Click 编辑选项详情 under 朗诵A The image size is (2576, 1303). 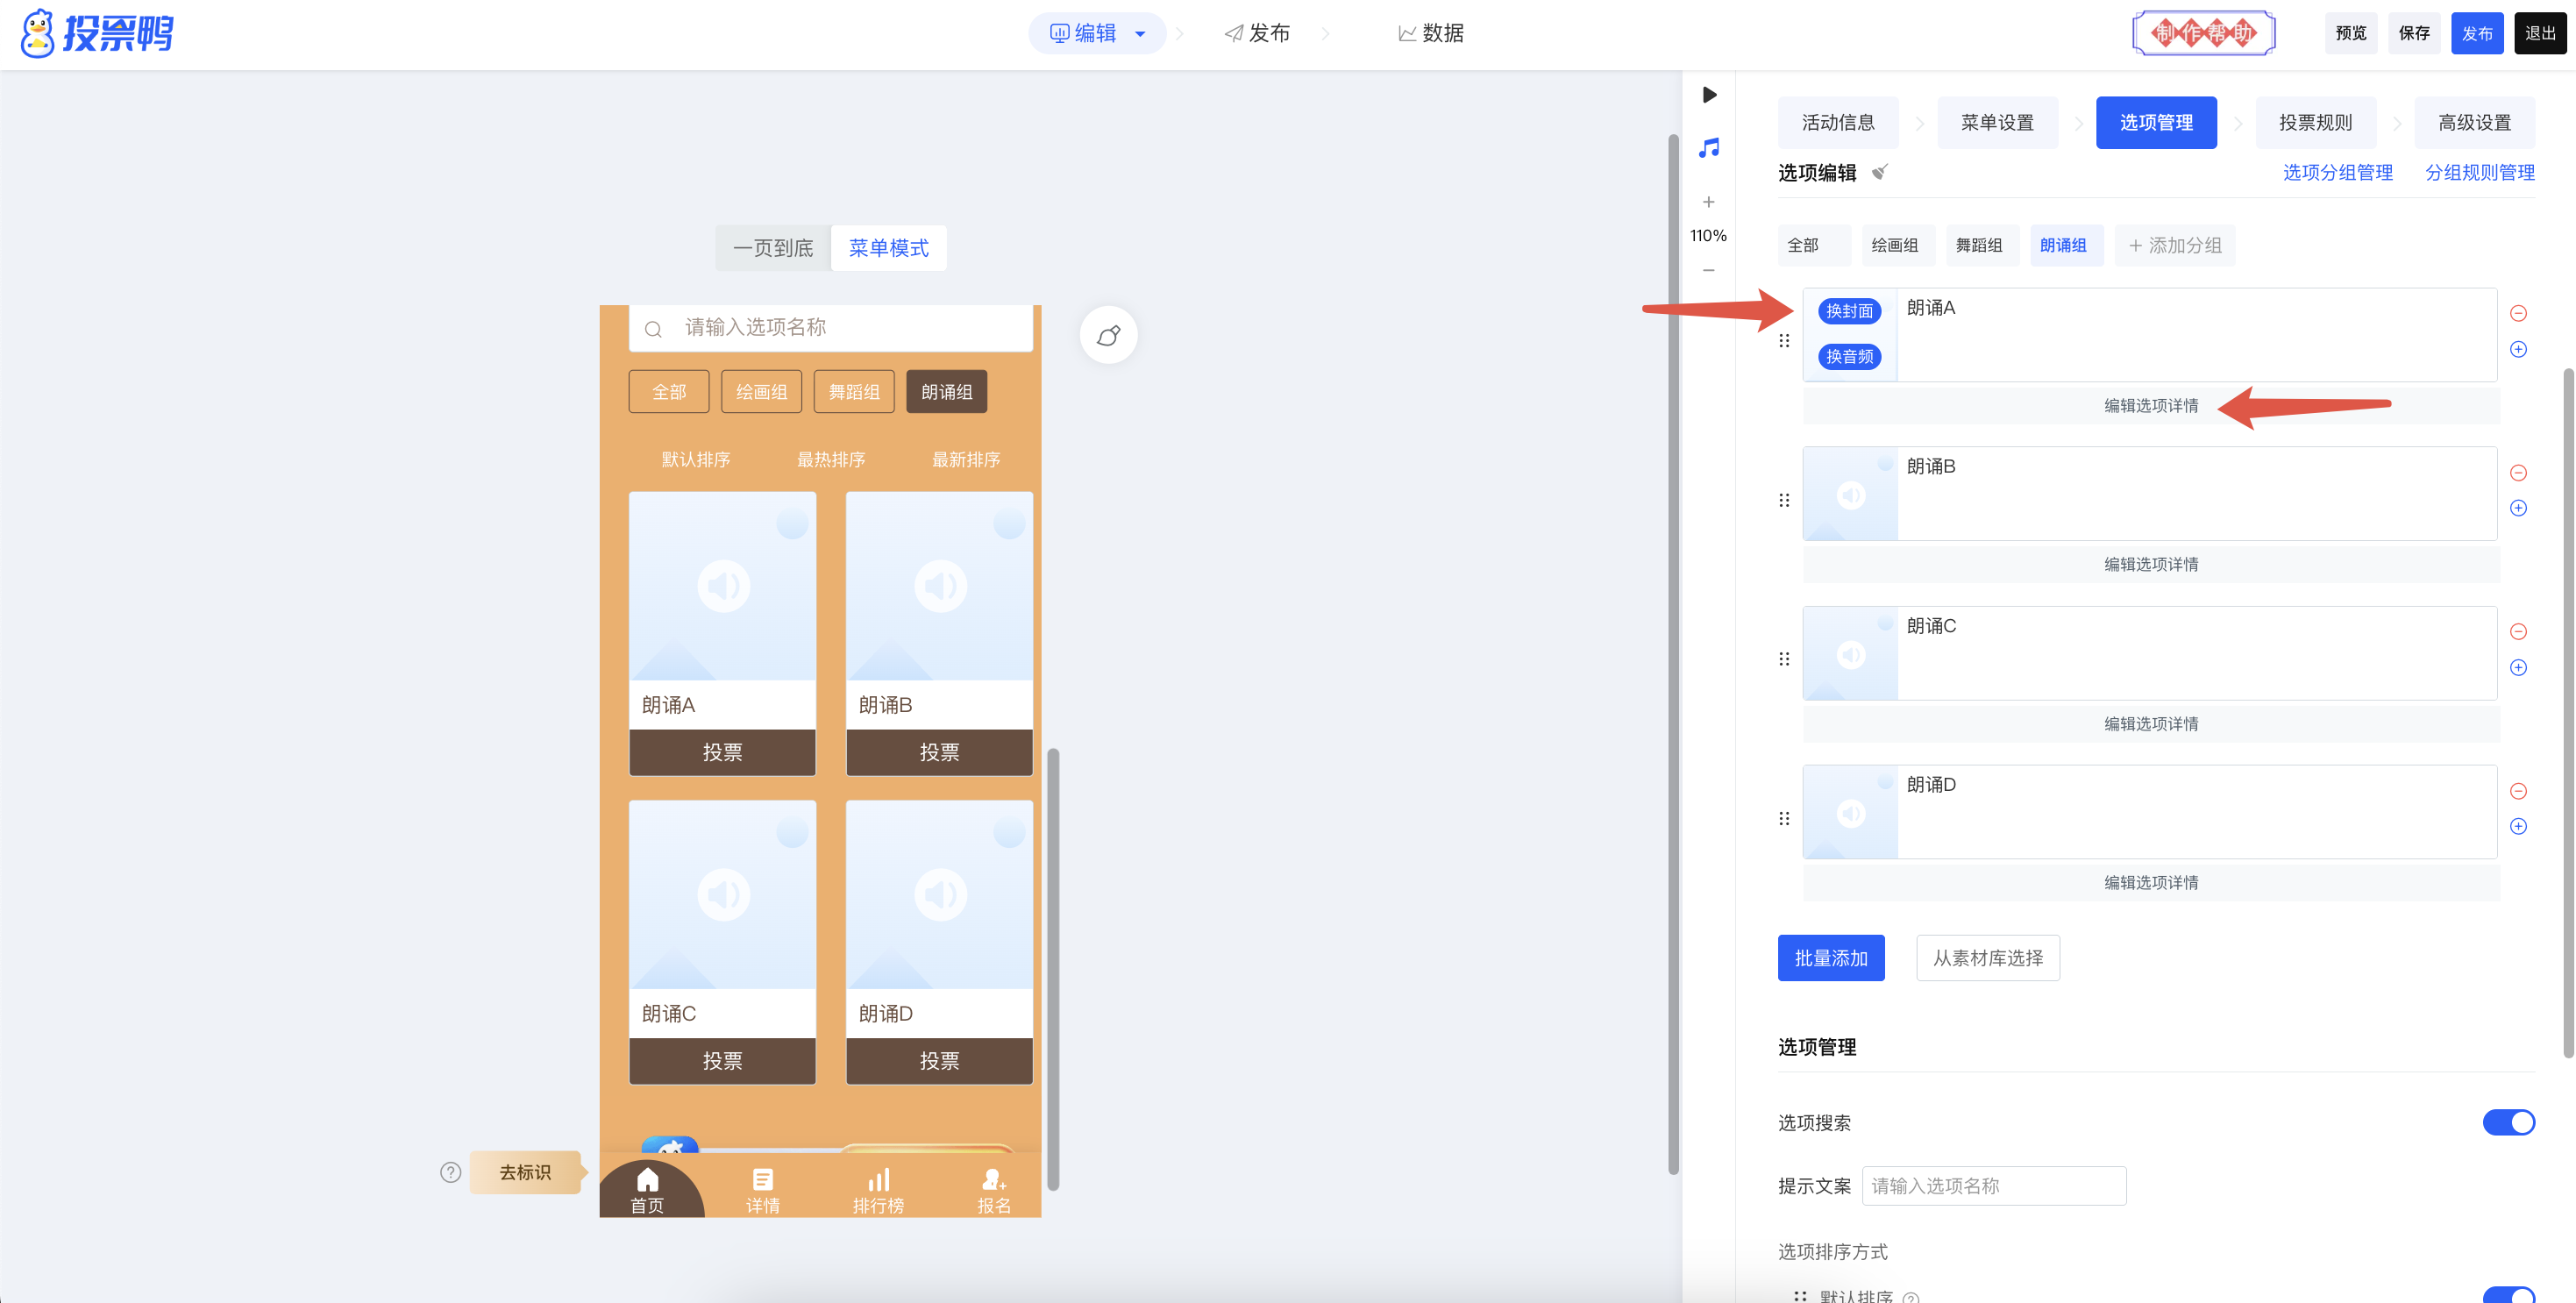tap(2150, 406)
